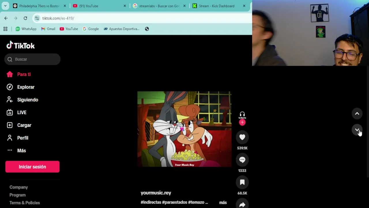Open Perfil in the sidebar

[17, 138]
